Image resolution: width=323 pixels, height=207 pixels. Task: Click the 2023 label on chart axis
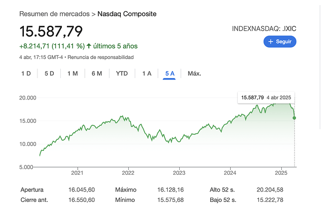click(x=179, y=172)
